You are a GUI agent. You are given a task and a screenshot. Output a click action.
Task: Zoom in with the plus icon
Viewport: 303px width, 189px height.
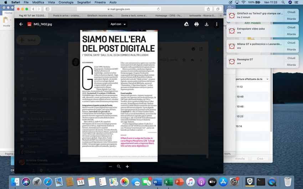click(x=127, y=166)
